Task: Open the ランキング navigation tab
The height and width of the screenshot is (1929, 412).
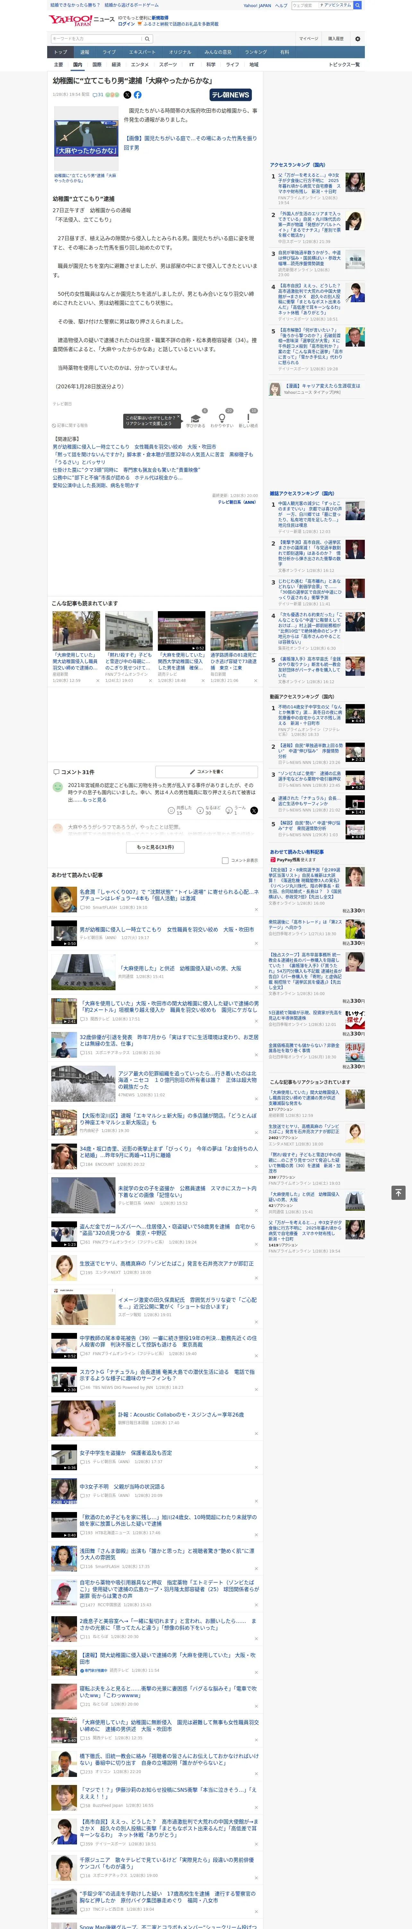Action: [256, 52]
